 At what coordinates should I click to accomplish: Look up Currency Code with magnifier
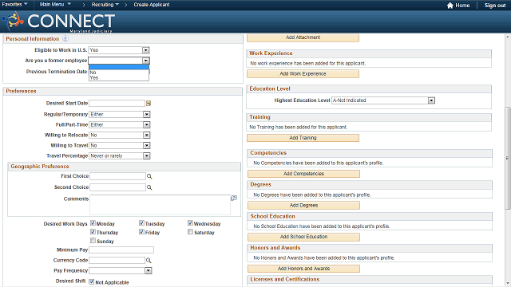149,261
